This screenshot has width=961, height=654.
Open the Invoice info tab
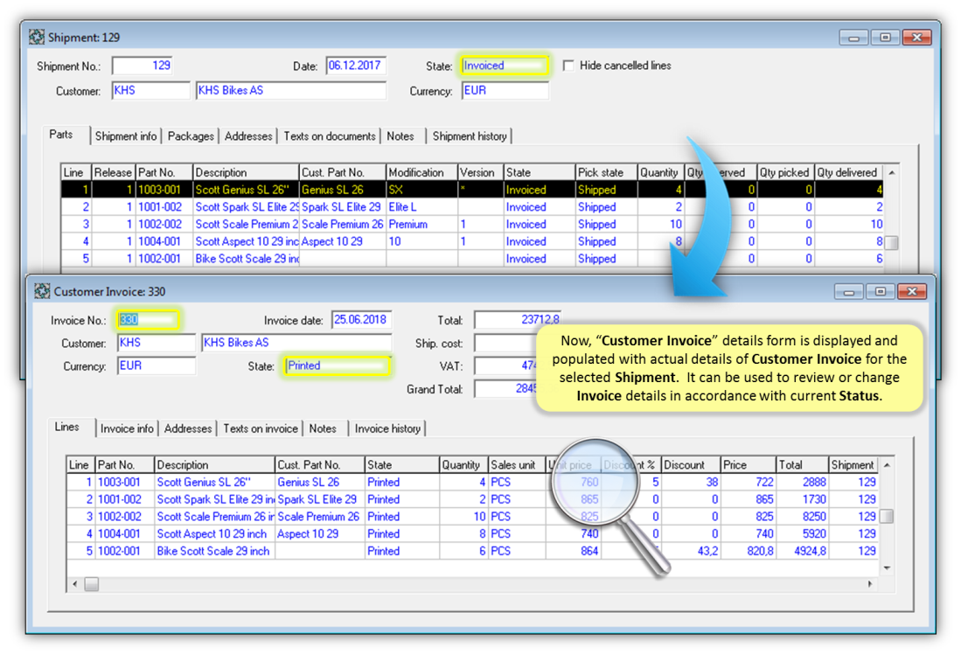[127, 428]
